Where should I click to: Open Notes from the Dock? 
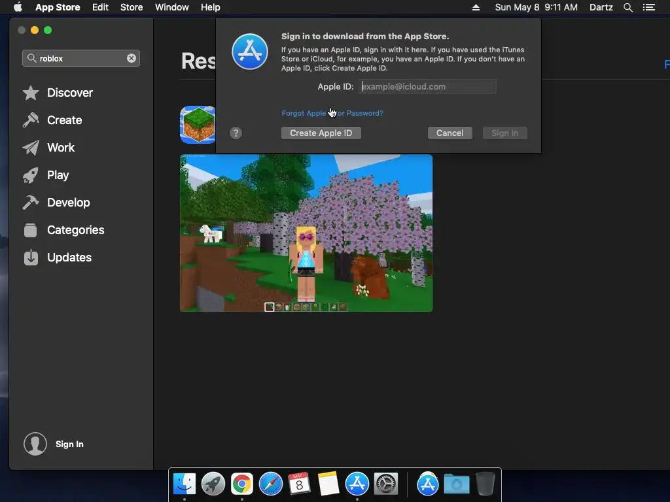pos(328,484)
